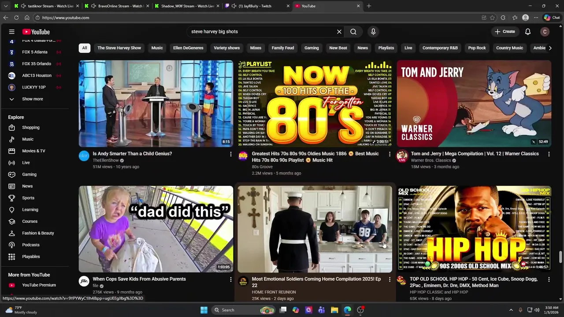Open Movies & TV in sidebar
This screenshot has height=317, width=564.
point(34,151)
